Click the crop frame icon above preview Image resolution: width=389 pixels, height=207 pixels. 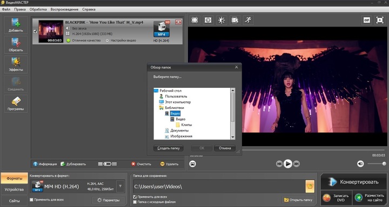pyautogui.click(x=194, y=20)
